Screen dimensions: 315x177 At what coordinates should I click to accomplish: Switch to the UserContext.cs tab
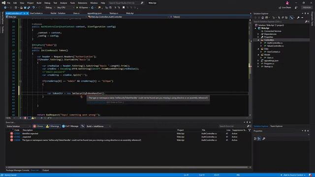point(36,13)
